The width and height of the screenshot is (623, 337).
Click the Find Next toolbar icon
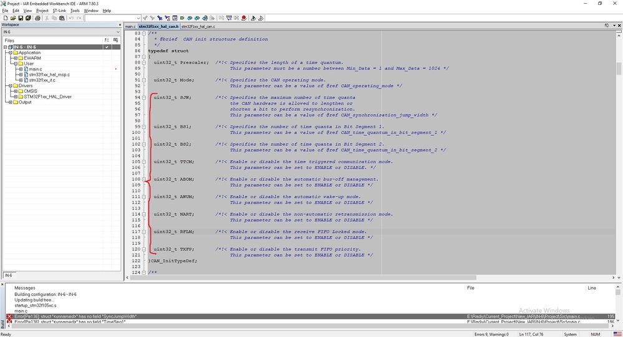[x=152, y=18]
